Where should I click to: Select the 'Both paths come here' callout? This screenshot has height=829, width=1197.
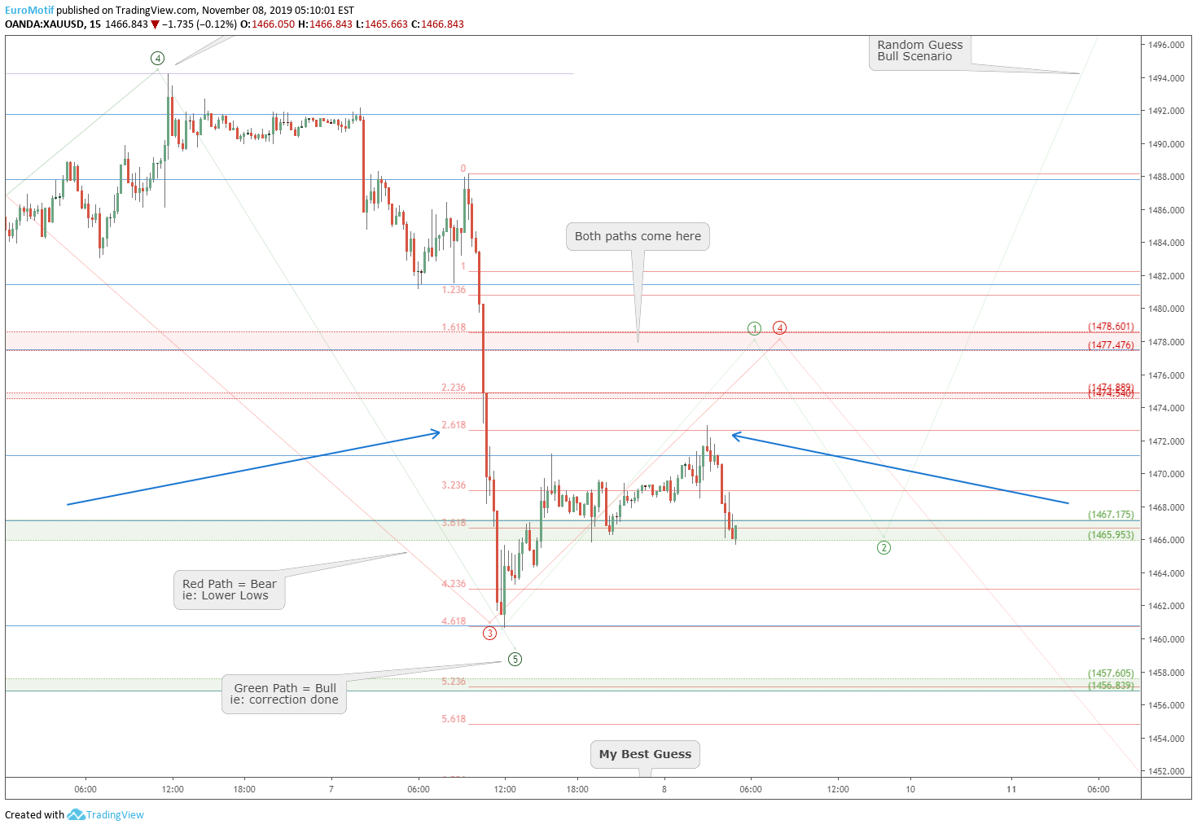638,236
